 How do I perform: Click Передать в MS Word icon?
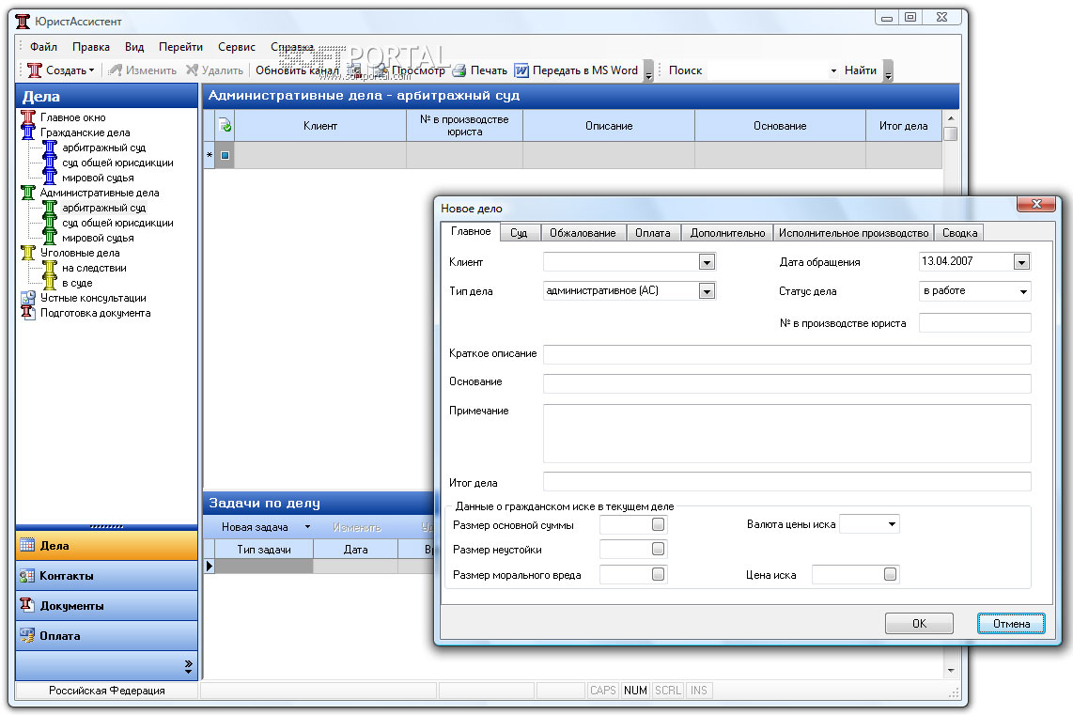(x=521, y=70)
